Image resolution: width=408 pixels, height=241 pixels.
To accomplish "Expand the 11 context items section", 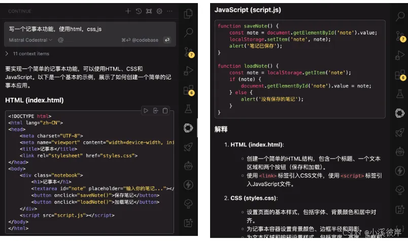I will 27,54.
